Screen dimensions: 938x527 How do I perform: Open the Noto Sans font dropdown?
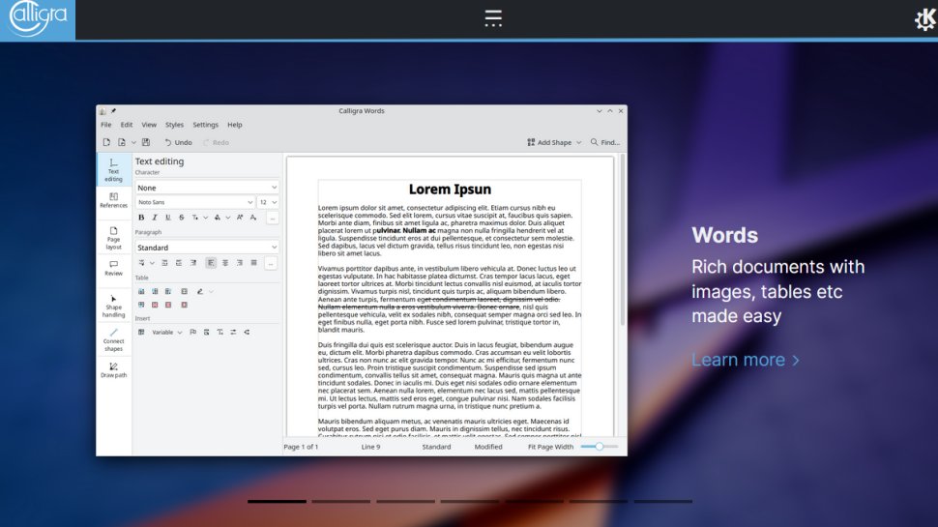coord(195,202)
